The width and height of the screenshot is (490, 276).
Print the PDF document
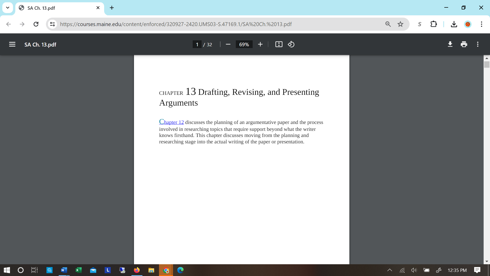tap(464, 44)
